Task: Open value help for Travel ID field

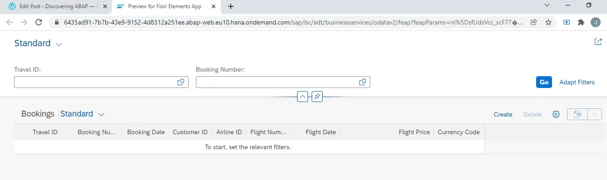Action: click(x=181, y=82)
